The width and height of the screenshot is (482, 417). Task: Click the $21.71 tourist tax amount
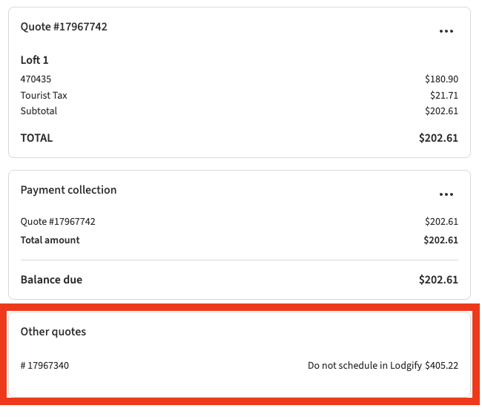[443, 95]
